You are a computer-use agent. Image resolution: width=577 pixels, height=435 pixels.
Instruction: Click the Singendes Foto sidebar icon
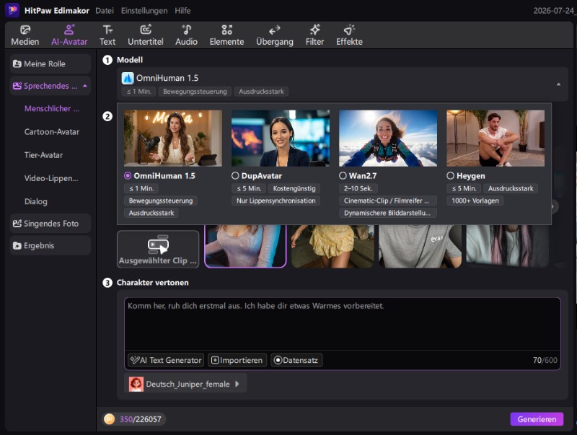pyautogui.click(x=17, y=224)
